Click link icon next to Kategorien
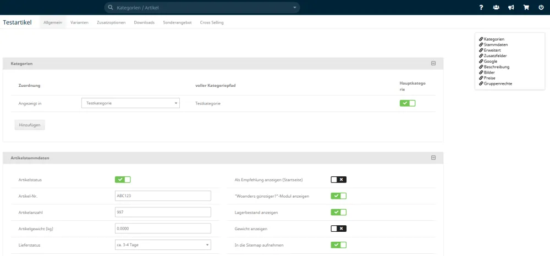Viewport: 550px width, 256px height. point(481,39)
